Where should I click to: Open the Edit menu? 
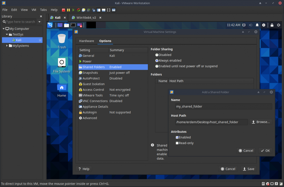pos(14,10)
